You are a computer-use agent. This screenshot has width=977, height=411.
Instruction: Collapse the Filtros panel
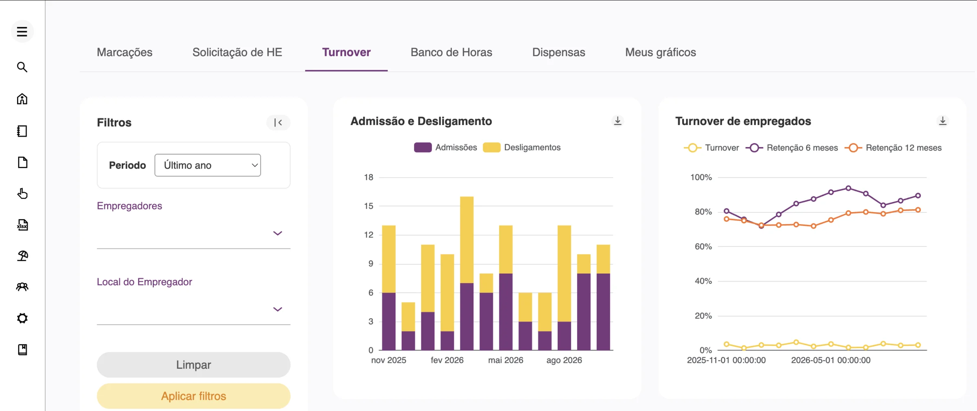pyautogui.click(x=278, y=123)
